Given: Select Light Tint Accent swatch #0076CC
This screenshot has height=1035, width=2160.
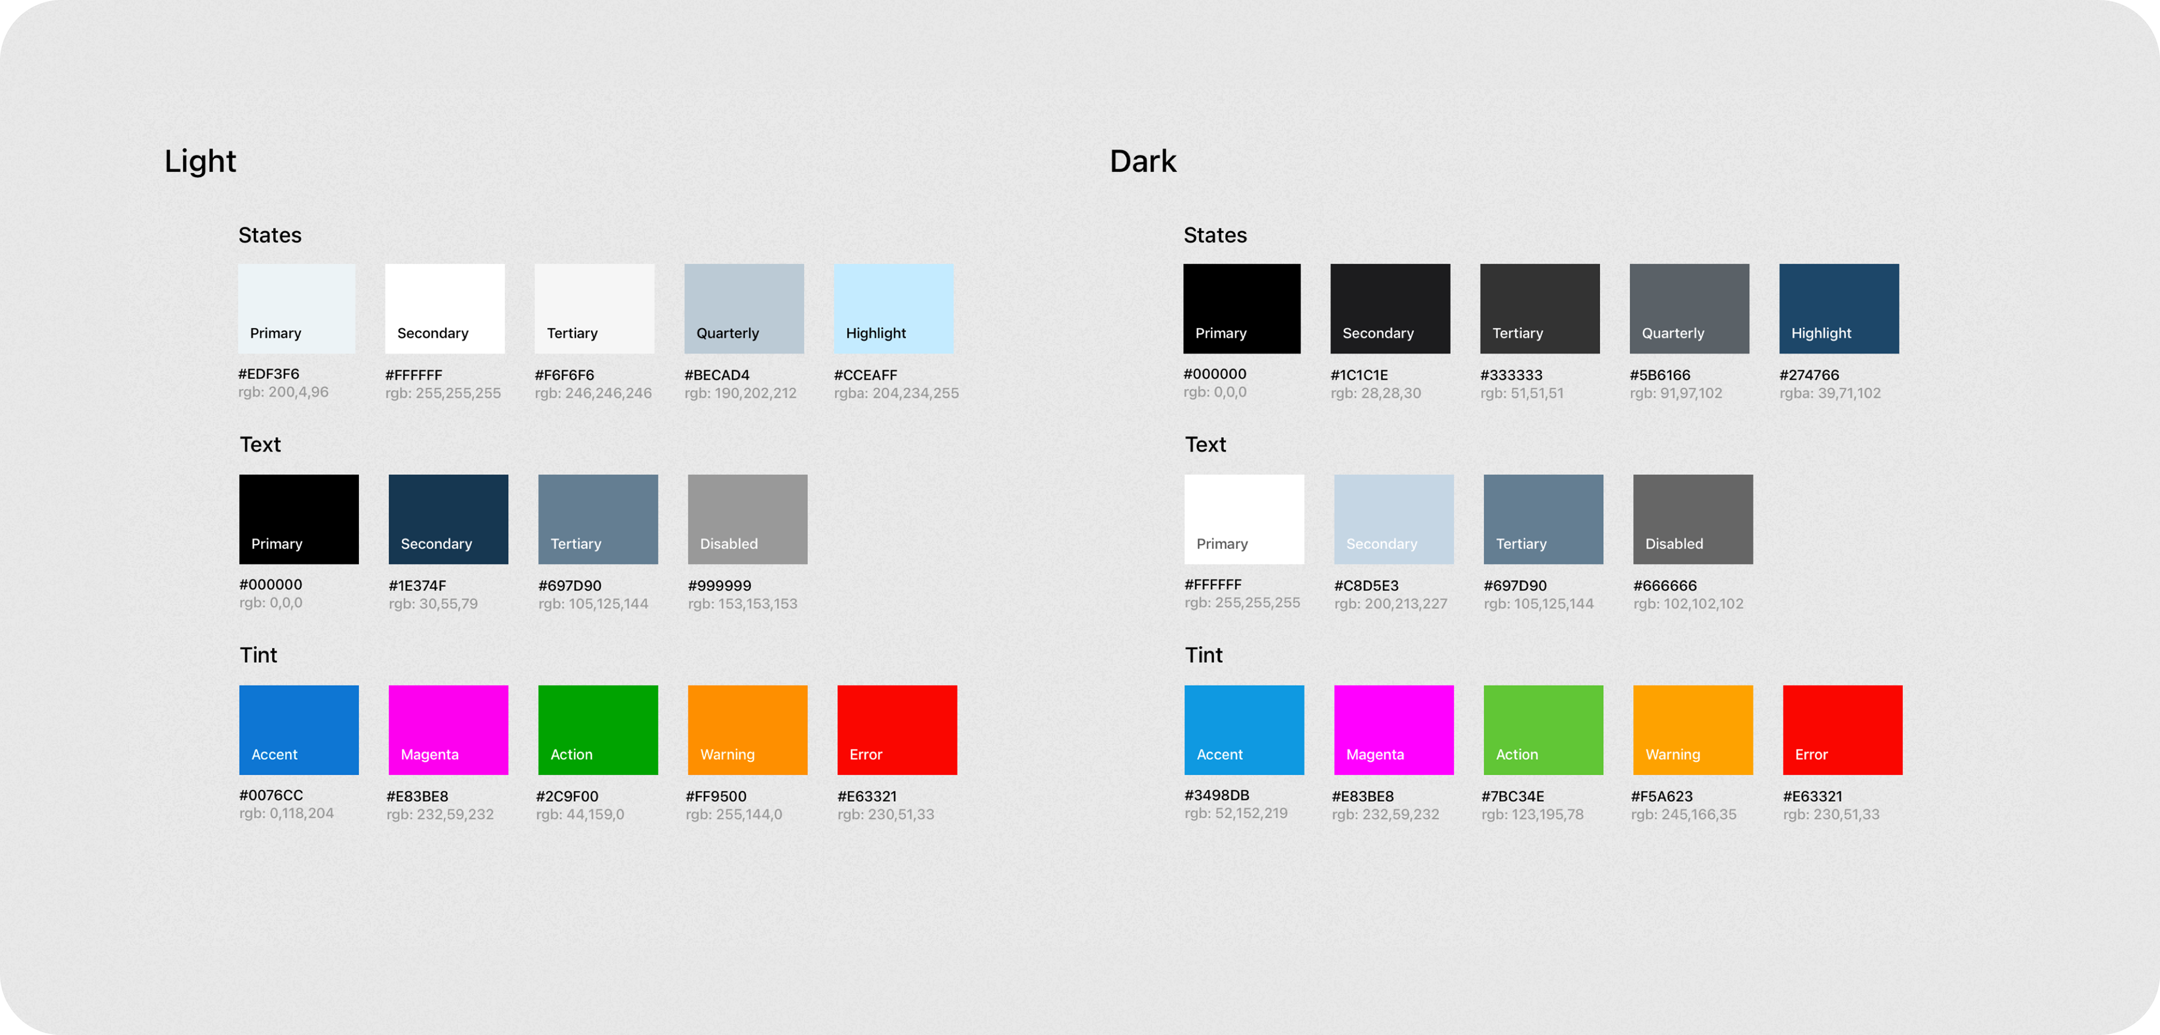Looking at the screenshot, I should 299,730.
